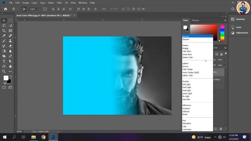Viewport: 251px width, 141px height.
Task: Select the Quick Selection tool
Action: 10,25
